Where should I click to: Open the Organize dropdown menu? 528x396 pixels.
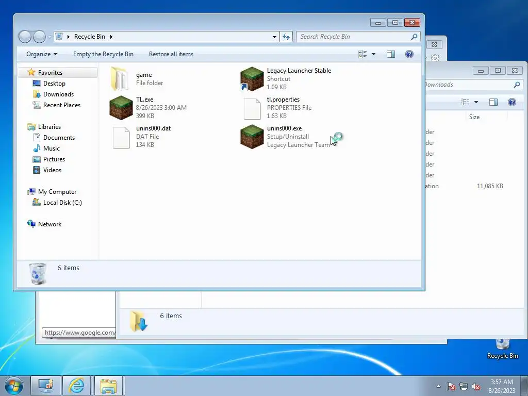42,54
